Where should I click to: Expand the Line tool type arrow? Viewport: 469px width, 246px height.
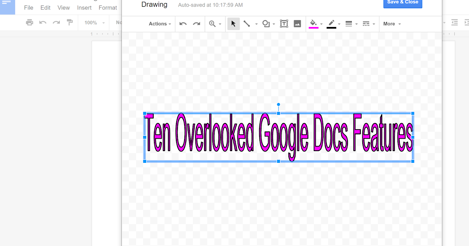point(256,24)
